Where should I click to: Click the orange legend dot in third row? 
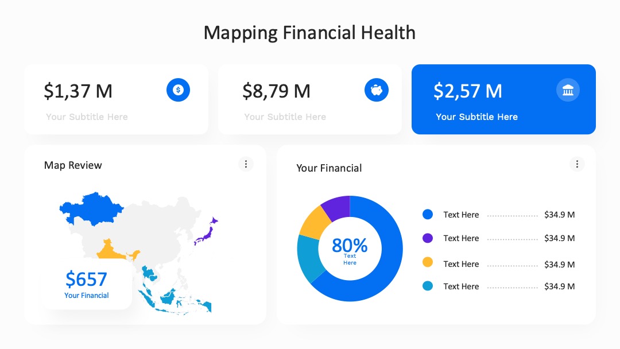pos(428,262)
